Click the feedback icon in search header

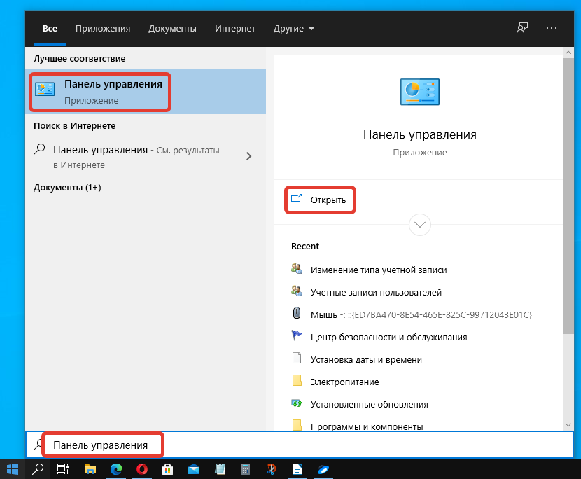522,28
